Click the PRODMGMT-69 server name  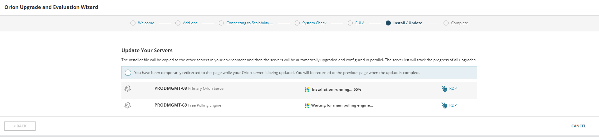coord(170,105)
